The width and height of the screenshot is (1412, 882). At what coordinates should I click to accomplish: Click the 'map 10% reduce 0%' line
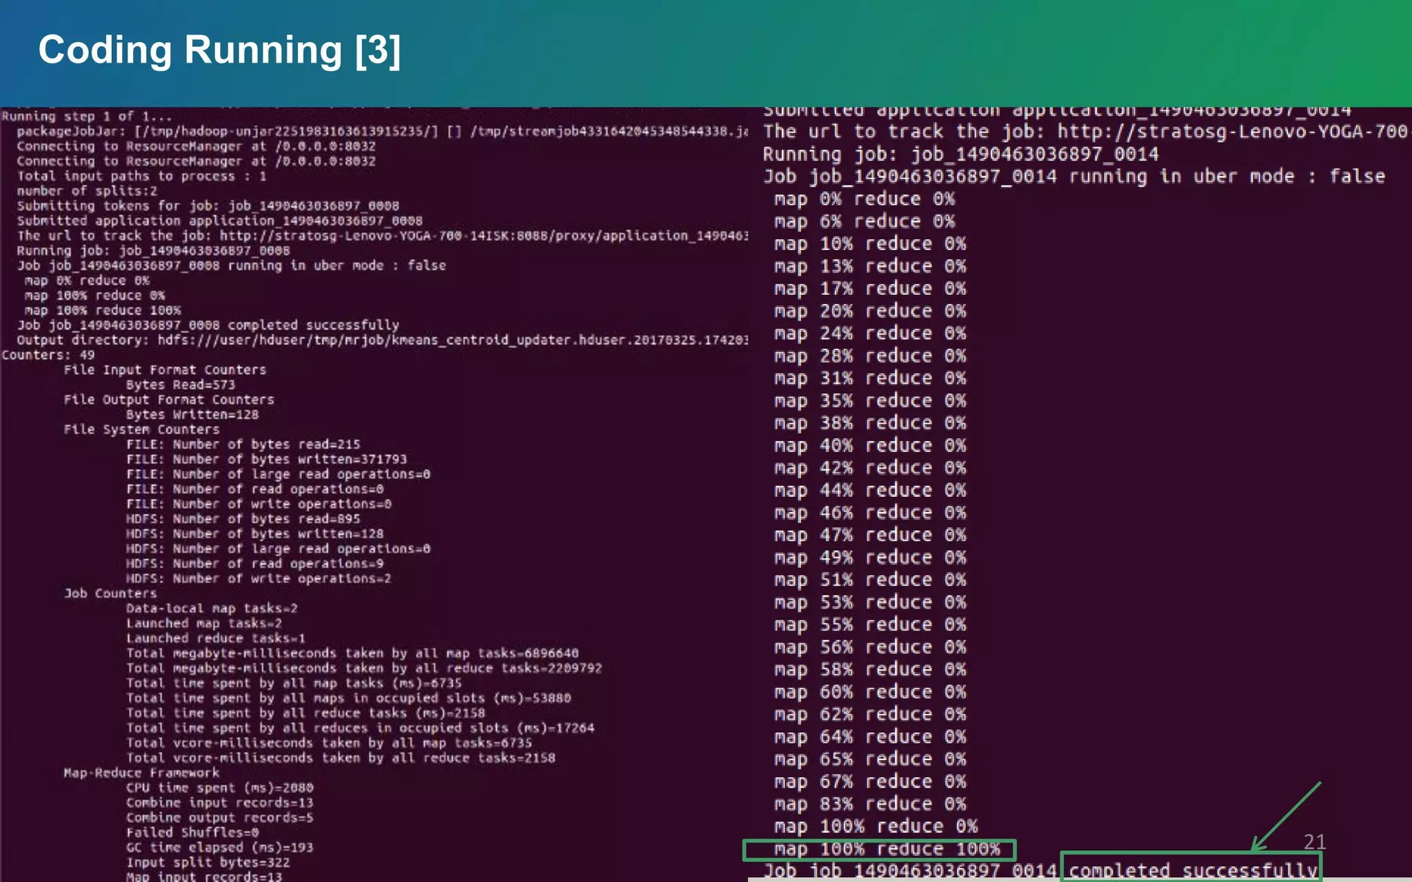click(x=870, y=244)
